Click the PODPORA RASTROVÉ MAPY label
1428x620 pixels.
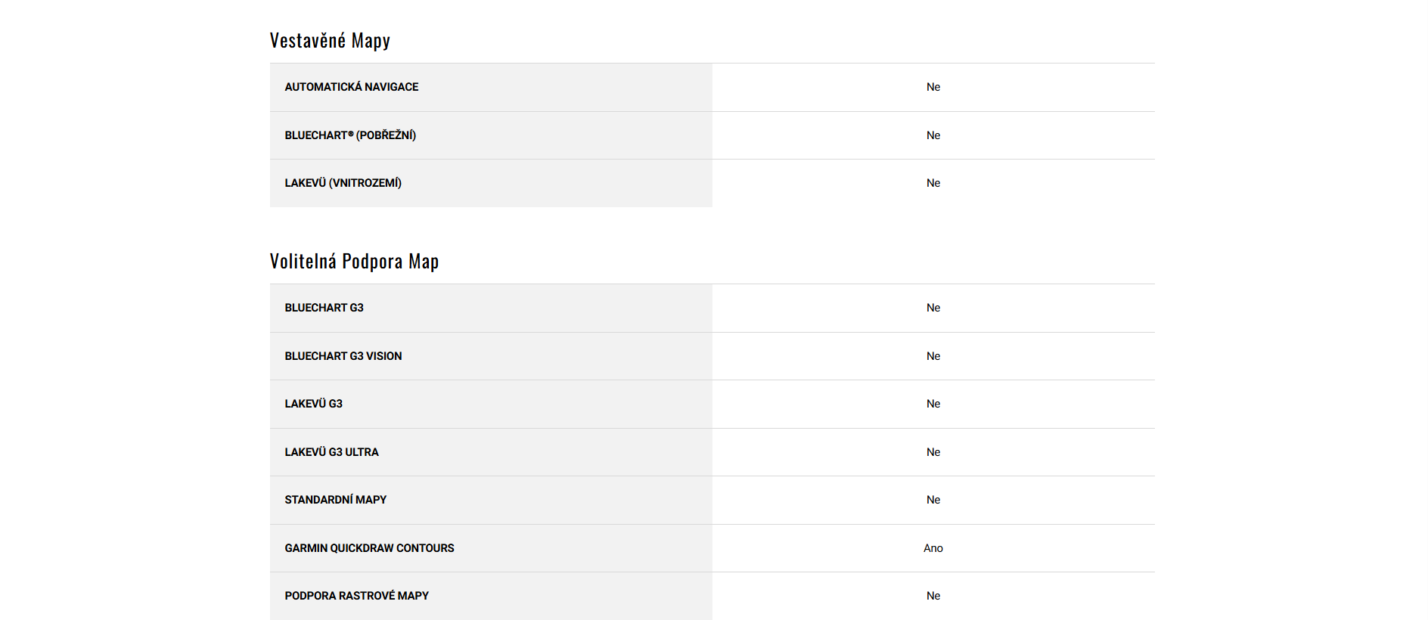click(357, 596)
